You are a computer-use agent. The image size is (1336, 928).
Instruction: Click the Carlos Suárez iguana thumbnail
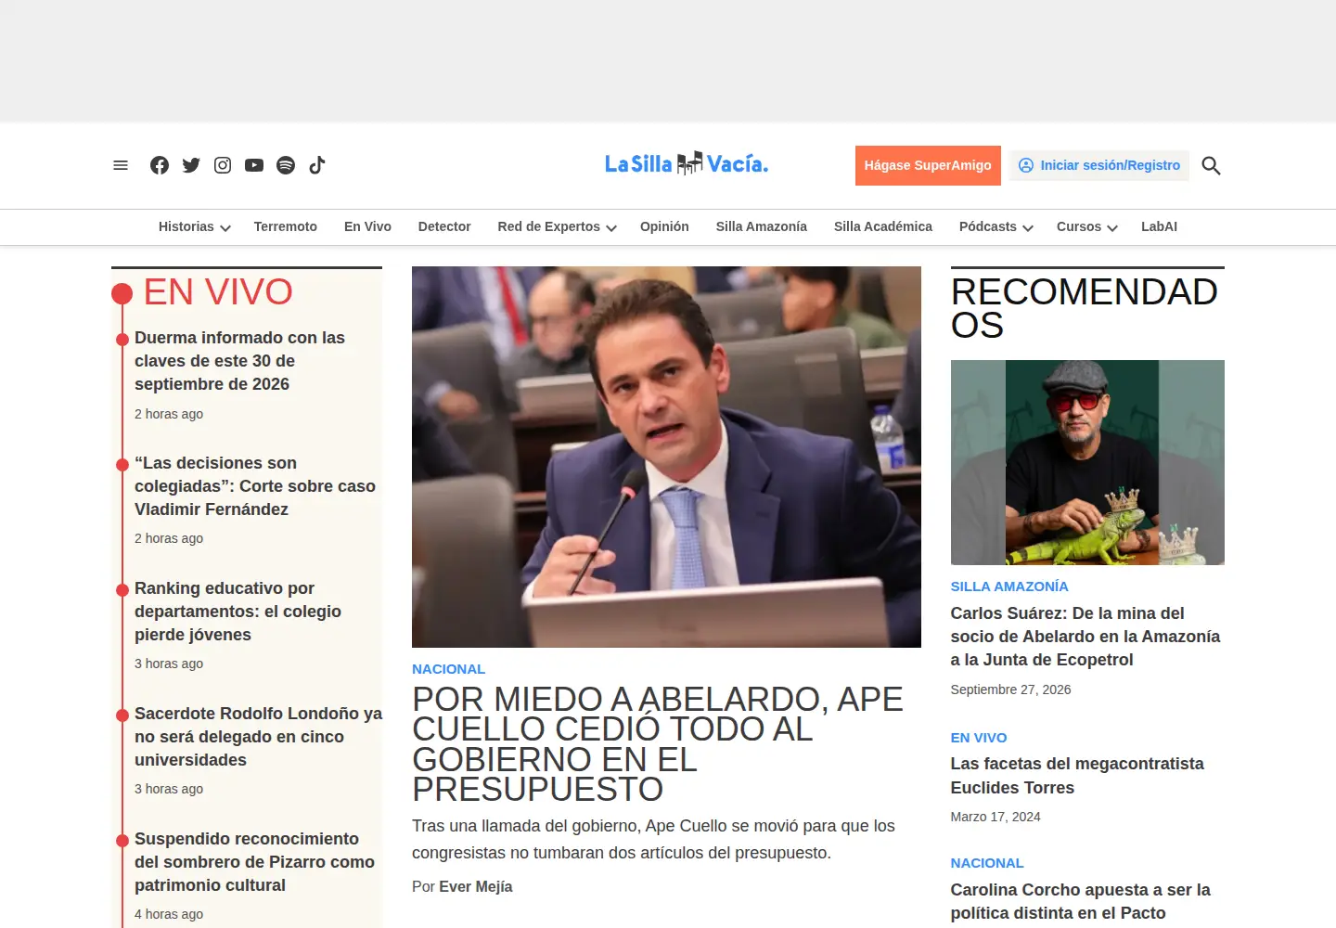click(x=1087, y=462)
